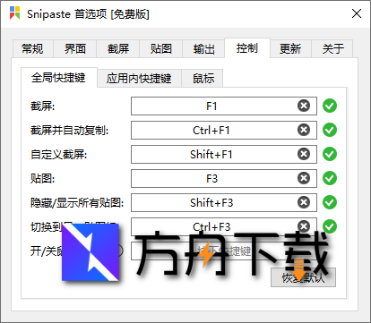Select the 控制 tab
This screenshot has width=371, height=323.
point(247,48)
